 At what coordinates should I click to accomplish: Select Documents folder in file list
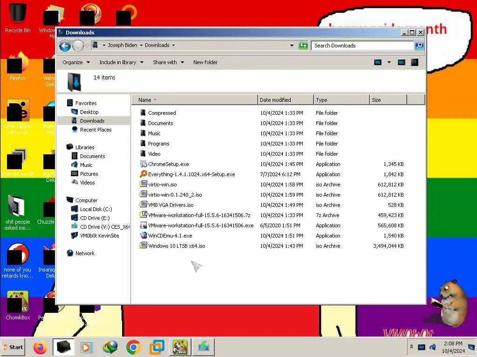tap(160, 123)
